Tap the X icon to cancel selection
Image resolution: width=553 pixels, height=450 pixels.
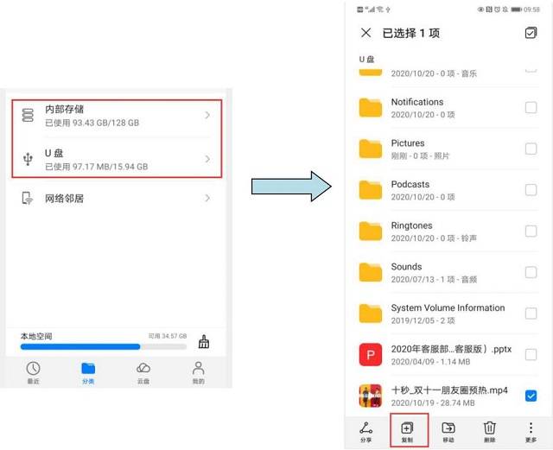coord(365,33)
